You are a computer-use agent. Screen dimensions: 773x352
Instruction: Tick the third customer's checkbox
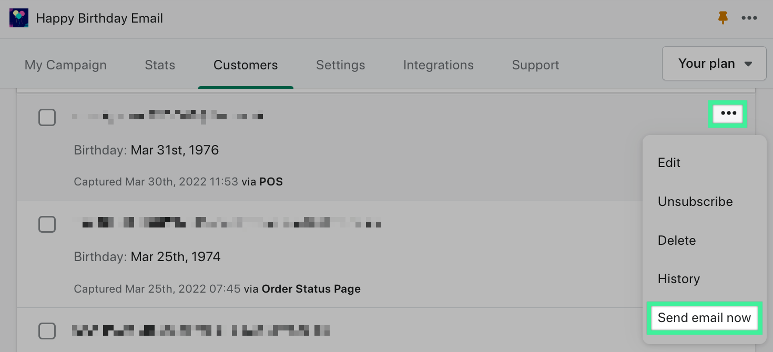[x=47, y=331]
